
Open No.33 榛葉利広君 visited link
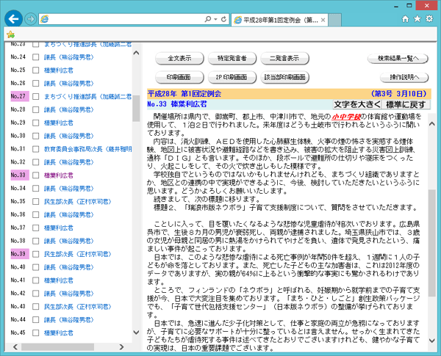59,175
